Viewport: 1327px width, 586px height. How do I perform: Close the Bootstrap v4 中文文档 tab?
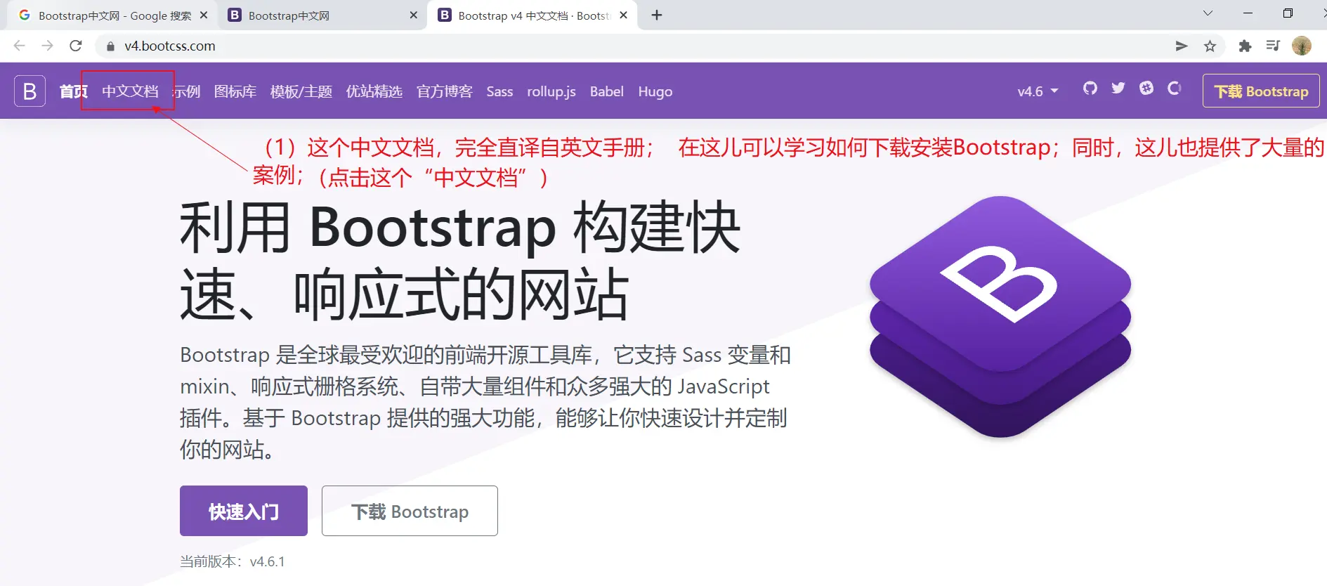click(623, 15)
